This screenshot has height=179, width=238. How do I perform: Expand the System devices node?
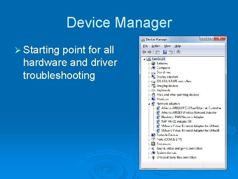tap(149, 153)
